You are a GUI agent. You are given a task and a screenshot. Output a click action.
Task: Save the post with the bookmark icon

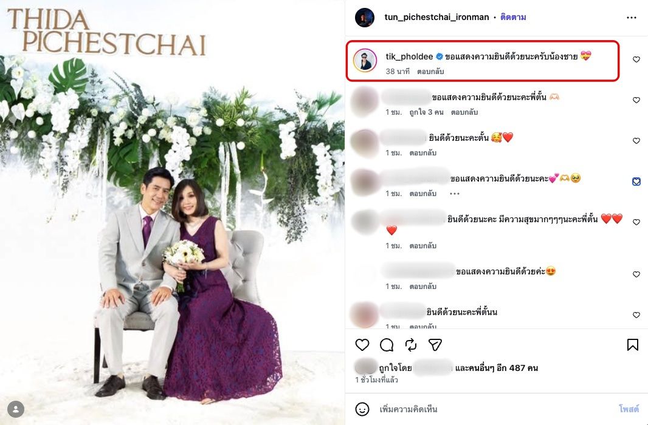pos(632,344)
